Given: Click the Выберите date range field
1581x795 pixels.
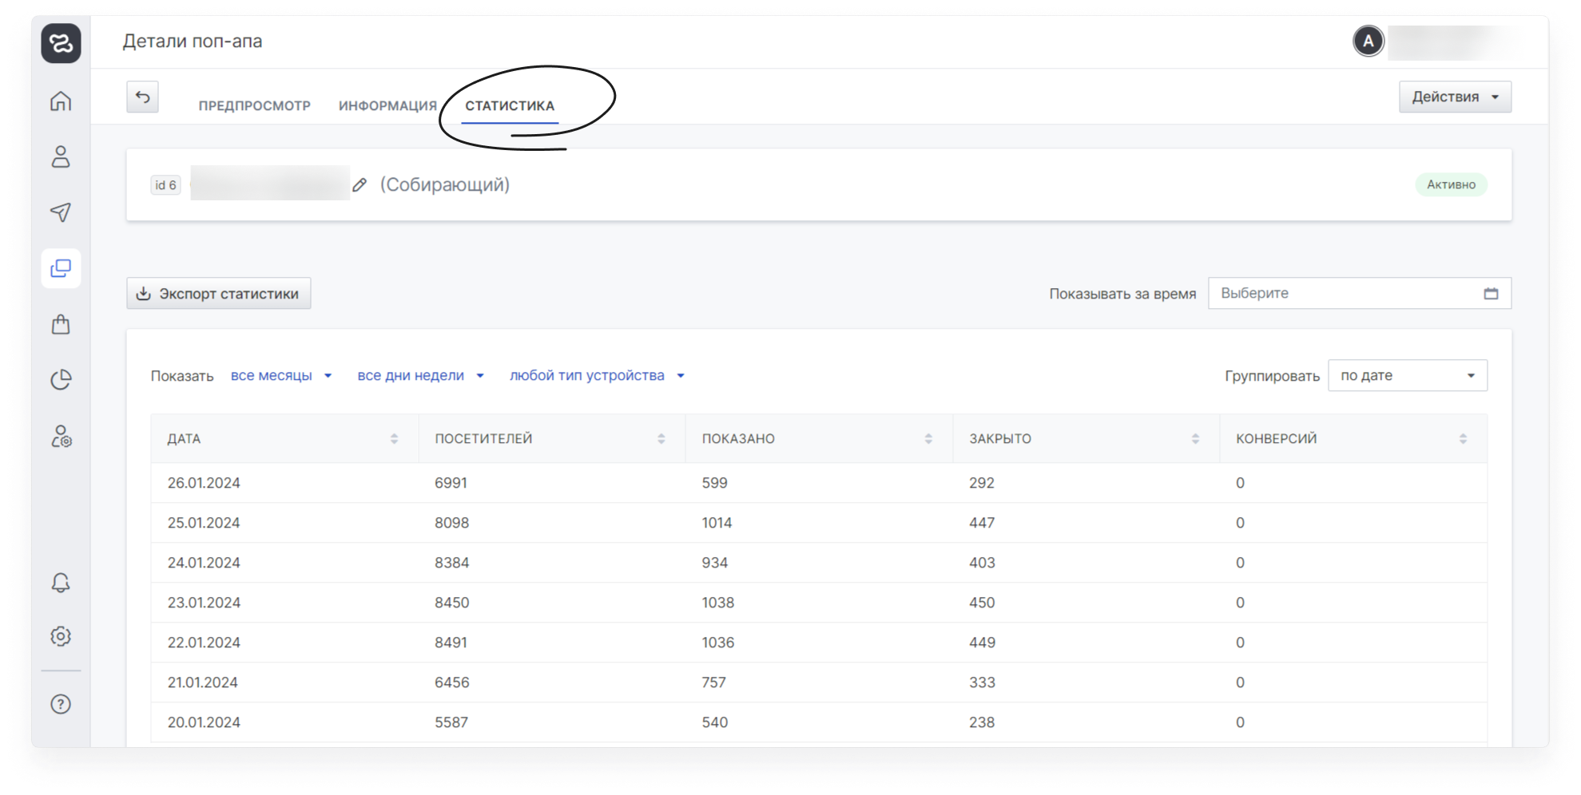Looking at the screenshot, I should (1359, 294).
